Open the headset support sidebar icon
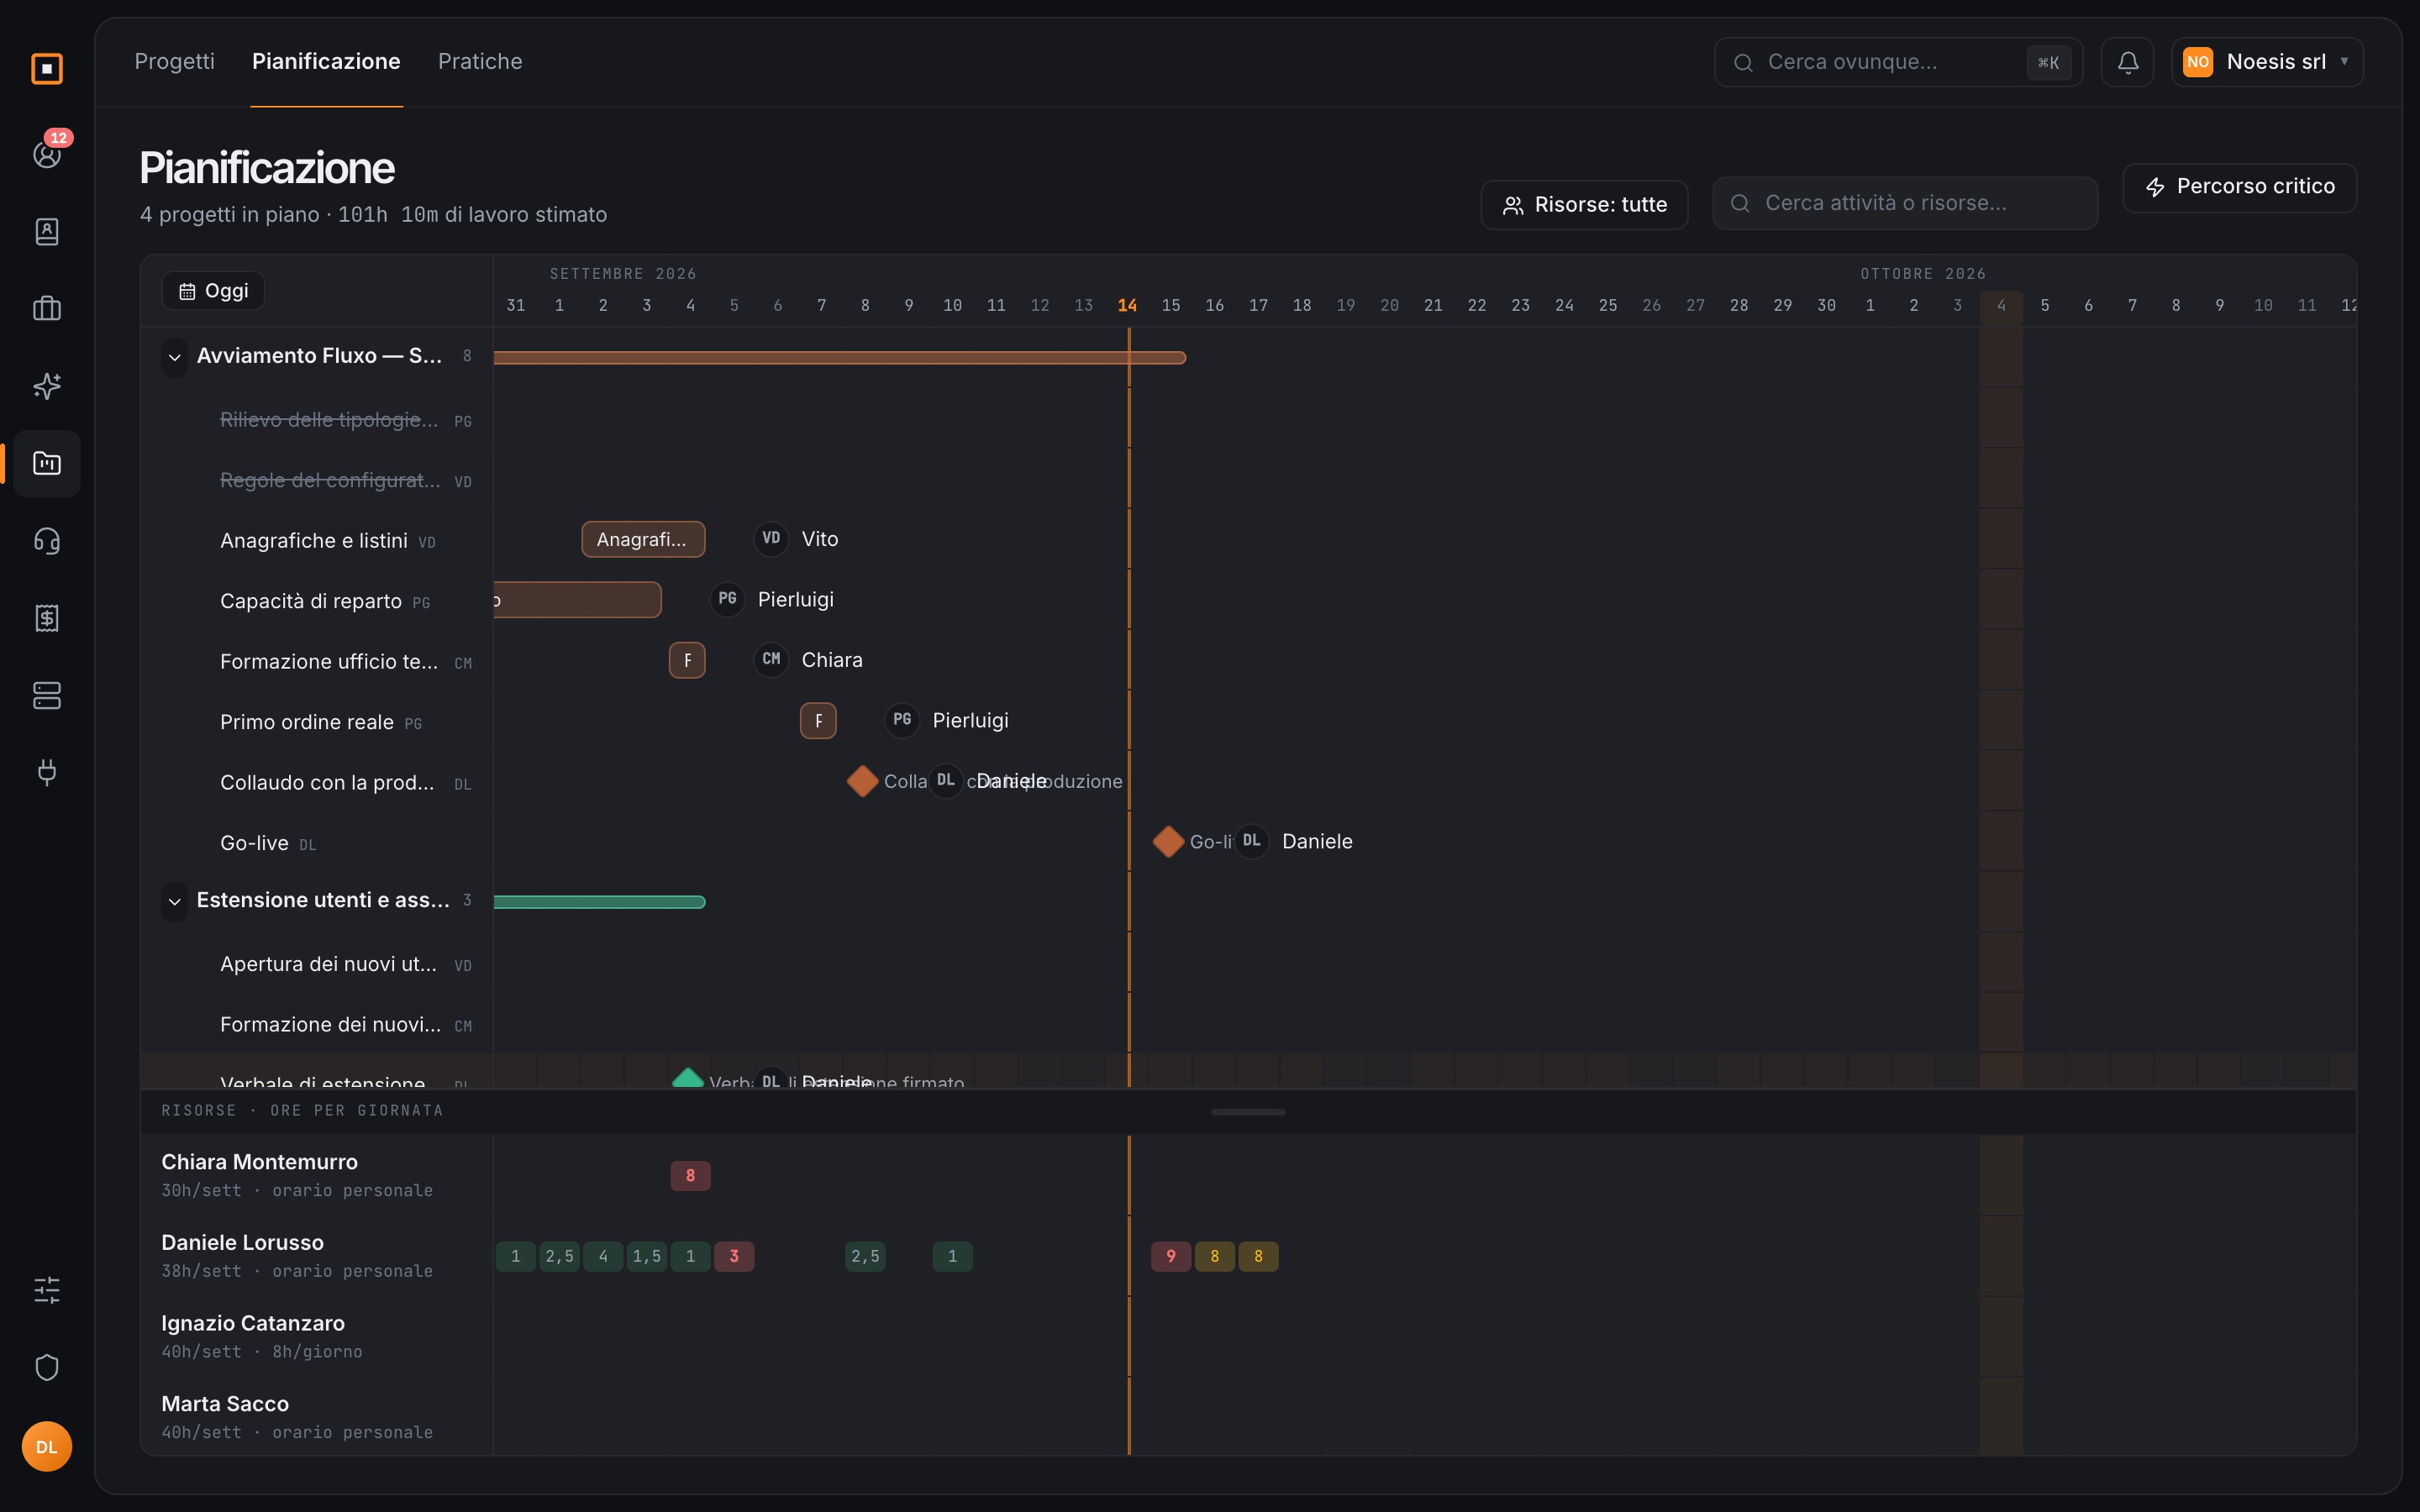 [47, 541]
